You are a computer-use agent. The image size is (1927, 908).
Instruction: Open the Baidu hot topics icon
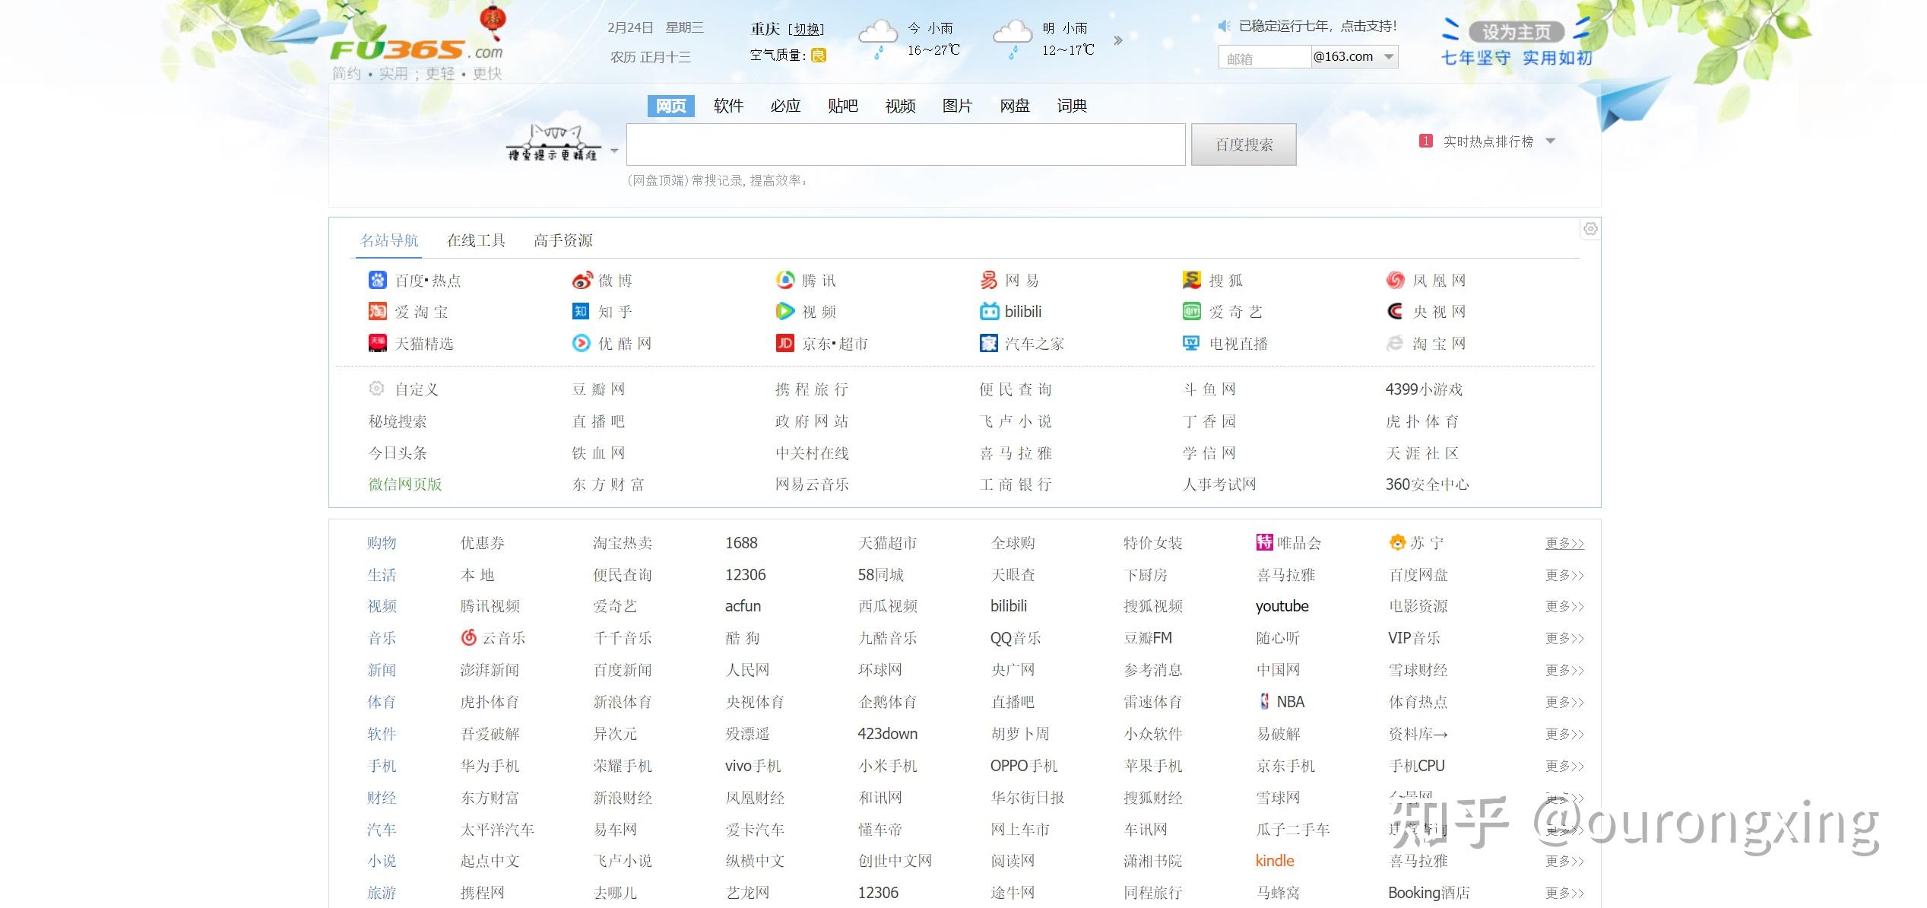[377, 280]
